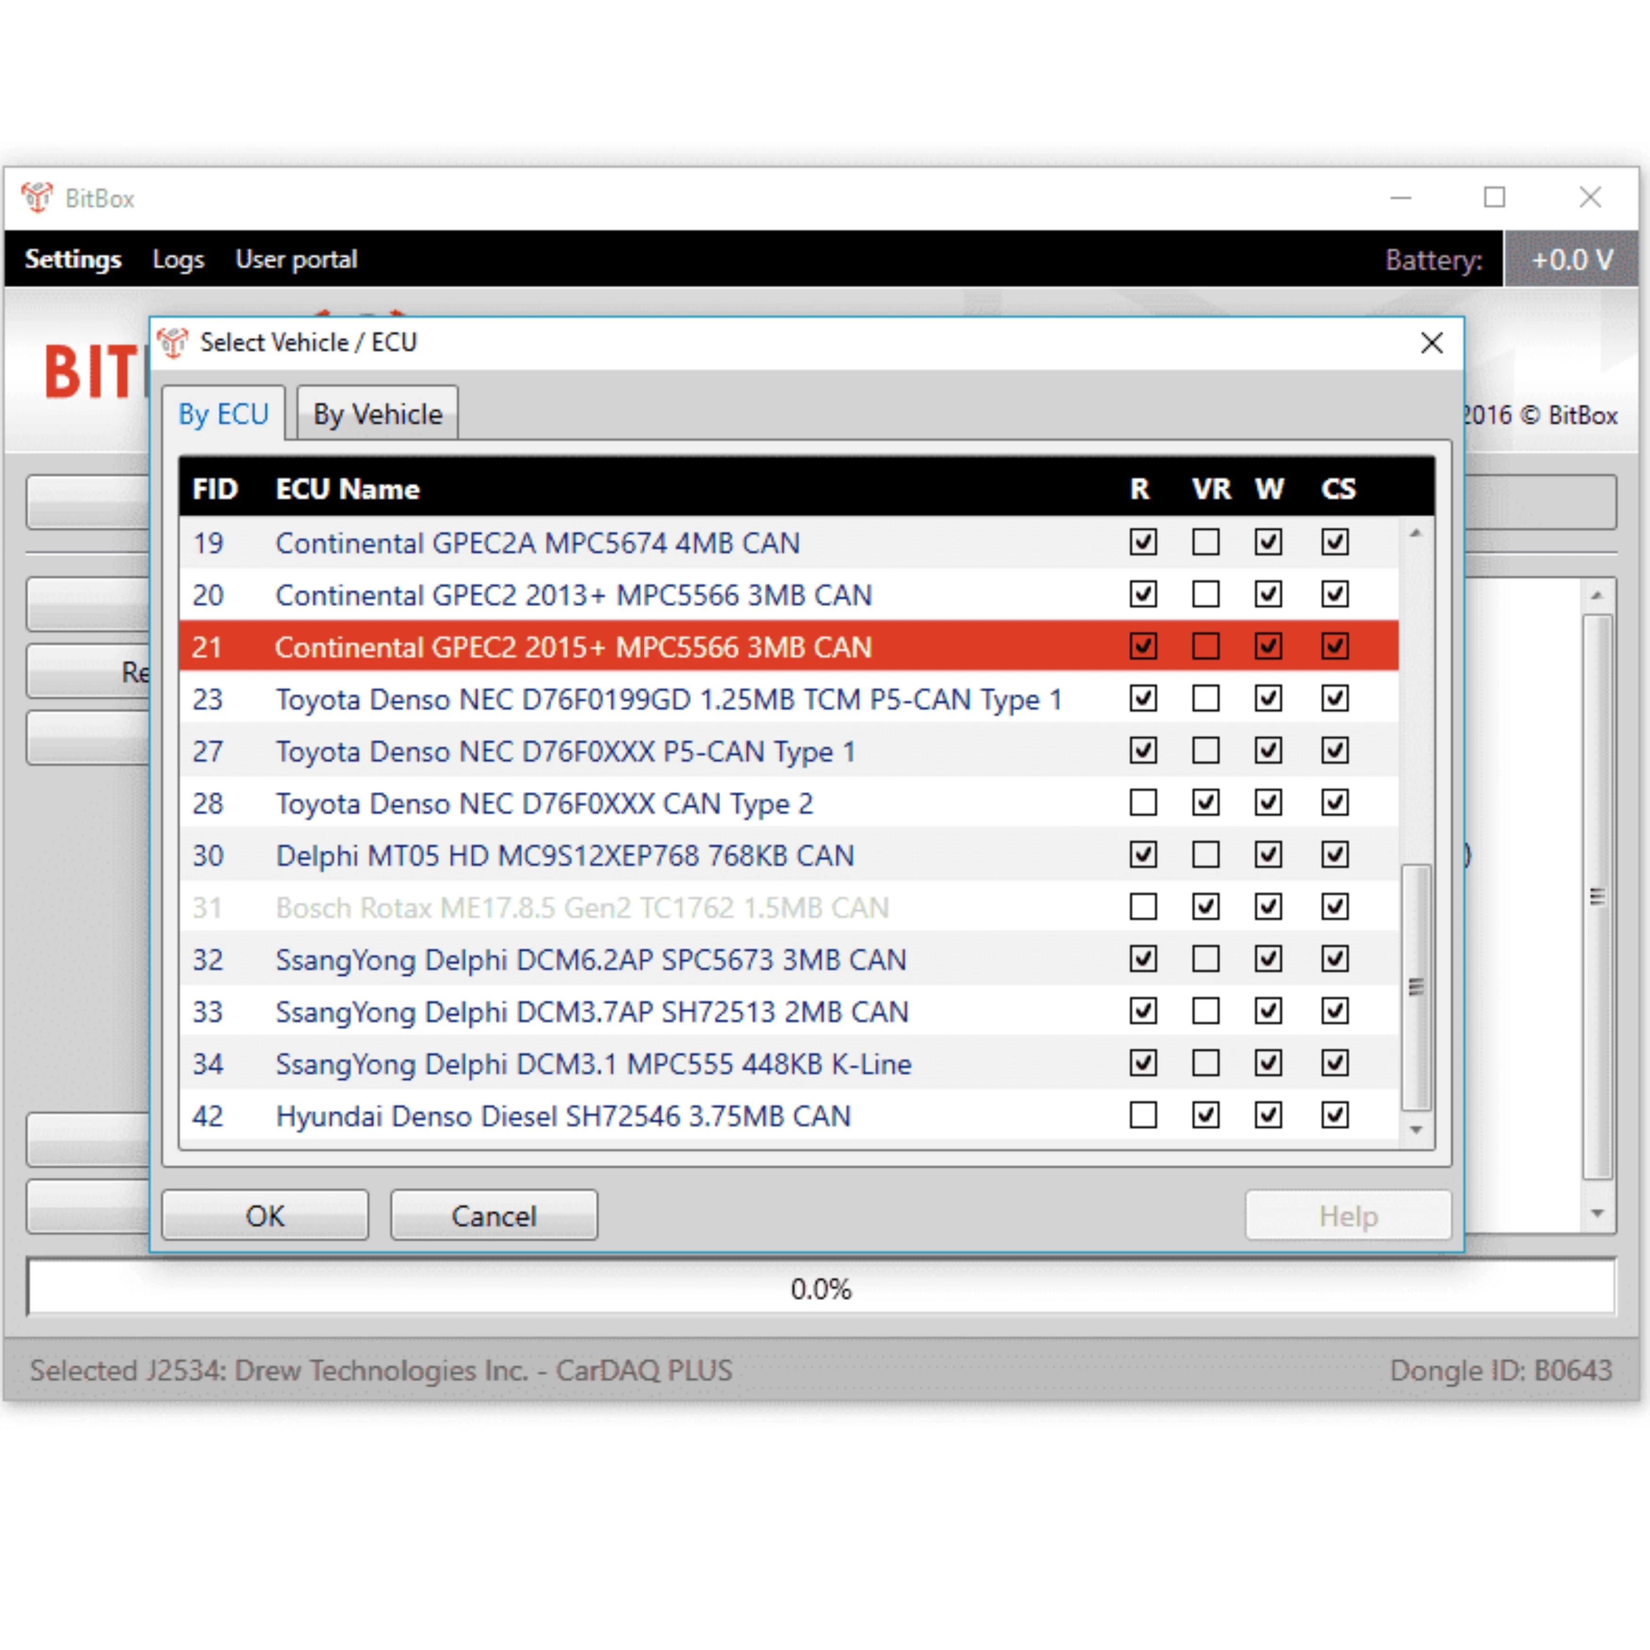The image size is (1650, 1650).
Task: Toggle CS checkbox for GPEC2 2015+ row
Action: (1335, 646)
